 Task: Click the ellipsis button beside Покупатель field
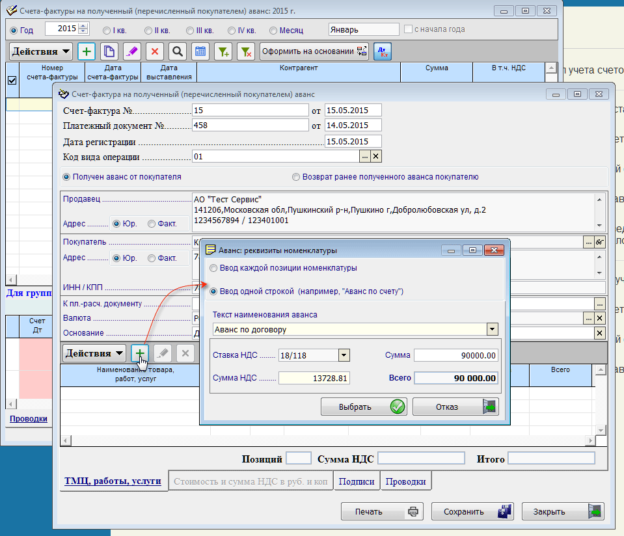pos(589,242)
